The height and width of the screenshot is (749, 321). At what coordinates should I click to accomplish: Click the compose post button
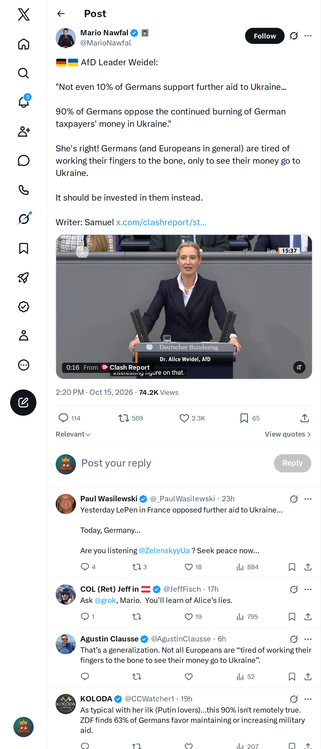23,402
